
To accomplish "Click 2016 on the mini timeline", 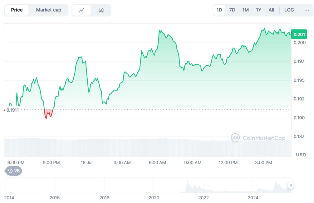I will tap(55, 198).
